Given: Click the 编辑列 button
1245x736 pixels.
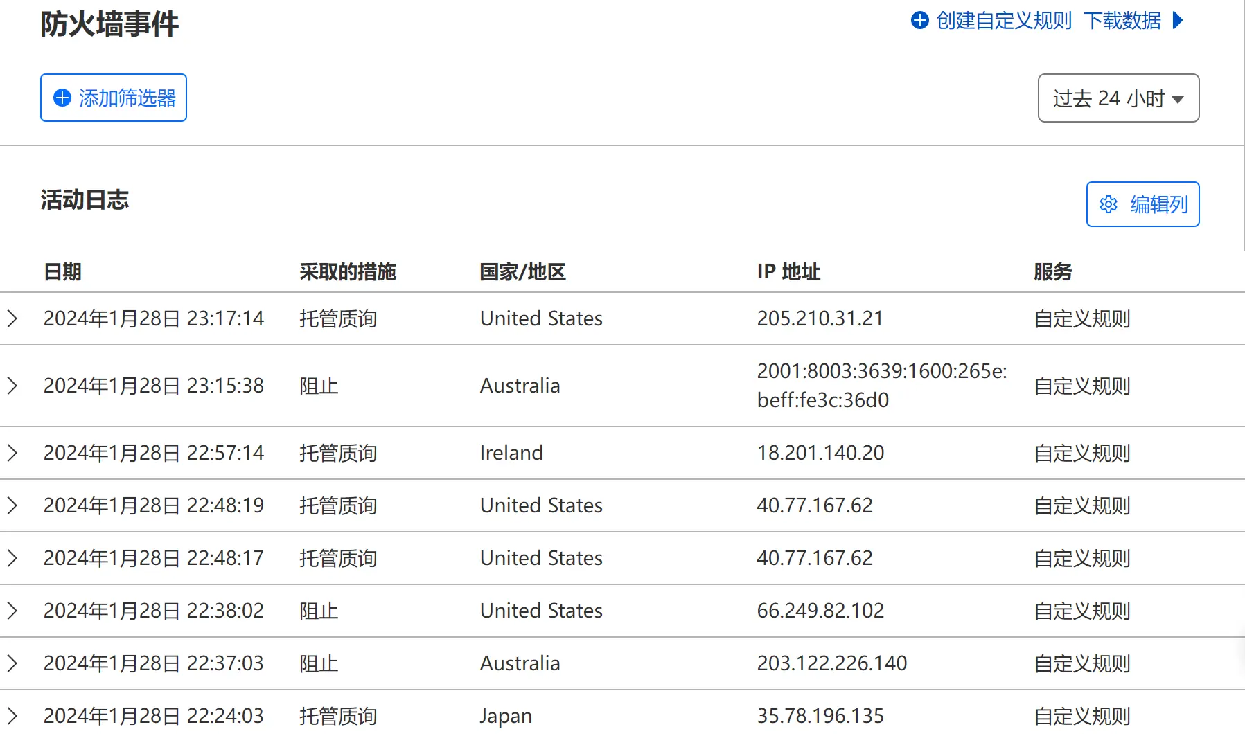Looking at the screenshot, I should [x=1142, y=204].
